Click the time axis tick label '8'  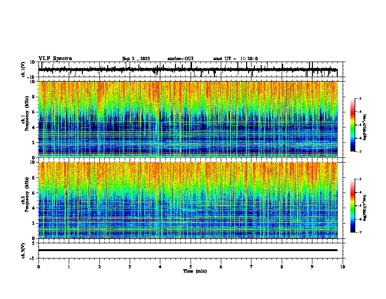click(282, 267)
